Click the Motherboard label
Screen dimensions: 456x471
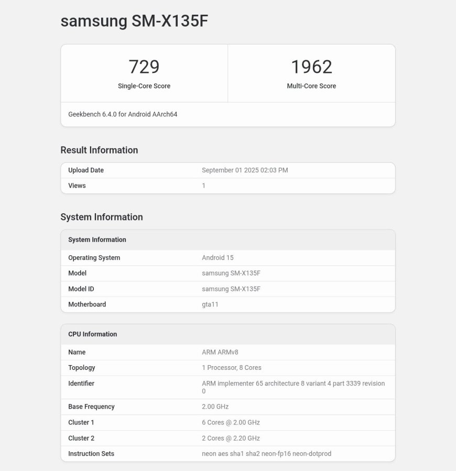tap(87, 304)
